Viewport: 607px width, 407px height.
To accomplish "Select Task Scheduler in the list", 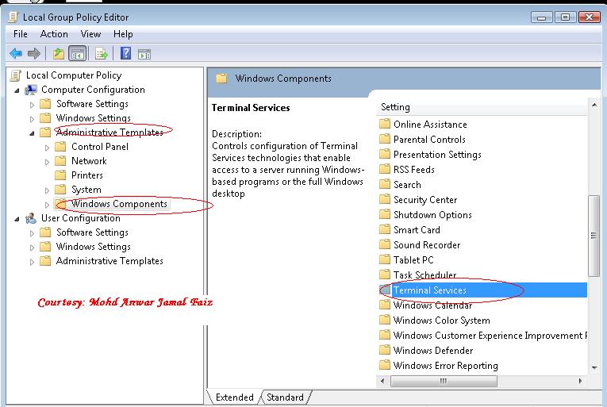I will [x=425, y=275].
